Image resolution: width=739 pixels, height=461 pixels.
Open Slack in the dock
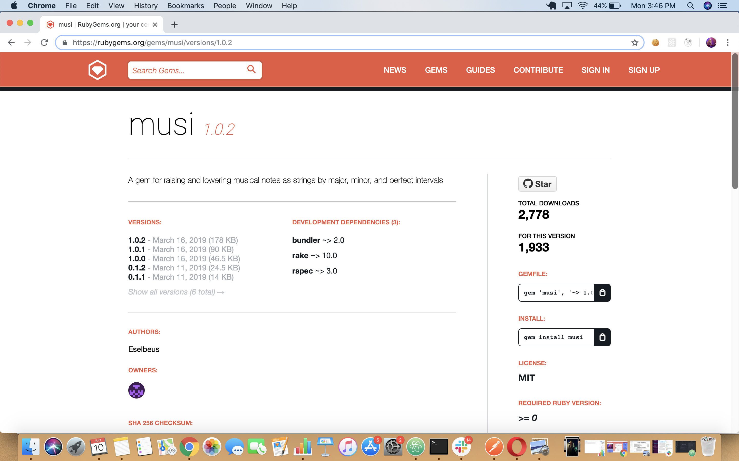pyautogui.click(x=461, y=447)
